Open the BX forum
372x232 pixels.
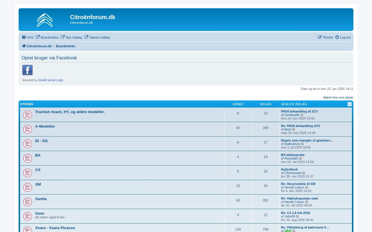coord(38,155)
